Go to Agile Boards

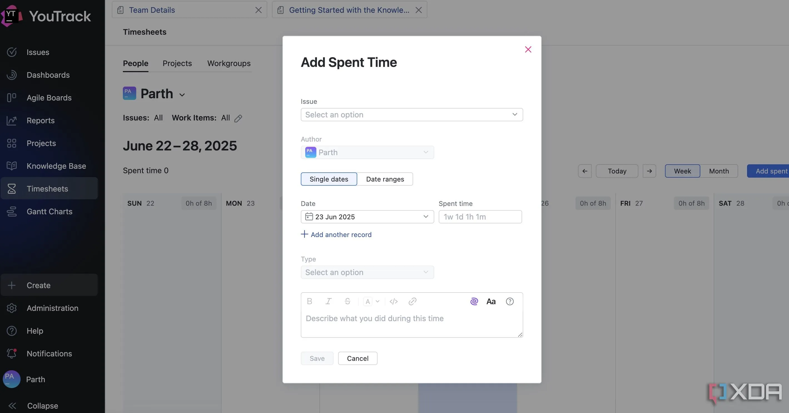click(x=49, y=98)
